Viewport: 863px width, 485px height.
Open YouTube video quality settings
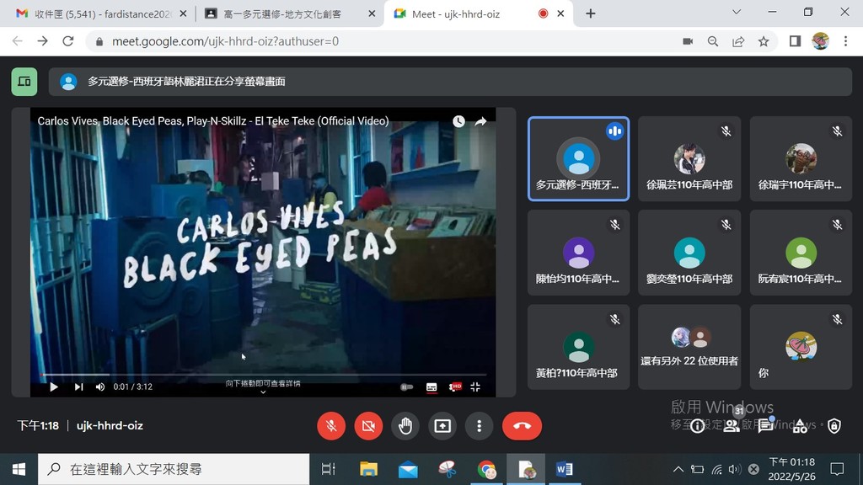454,386
